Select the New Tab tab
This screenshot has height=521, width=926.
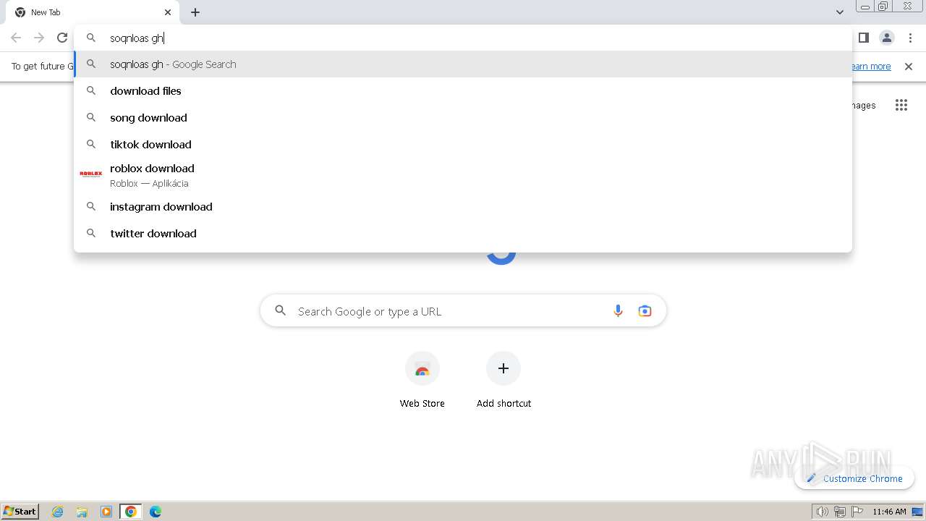click(94, 12)
